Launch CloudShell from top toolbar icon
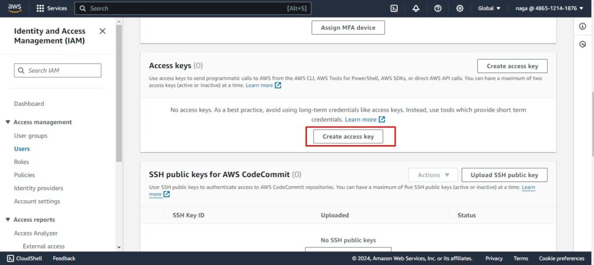594x265 pixels. pos(394,8)
